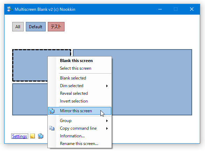205x152 pixels.
Task: Choose Rename this screen...
Action: [x=79, y=144]
